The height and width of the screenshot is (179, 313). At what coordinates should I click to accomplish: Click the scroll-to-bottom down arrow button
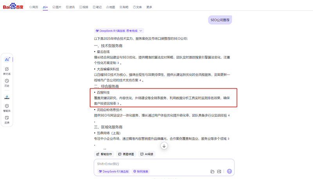[164, 146]
